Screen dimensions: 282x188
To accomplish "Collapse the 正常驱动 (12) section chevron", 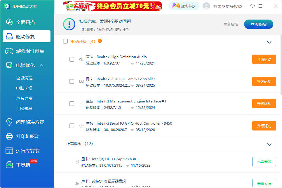I will 269,145.
